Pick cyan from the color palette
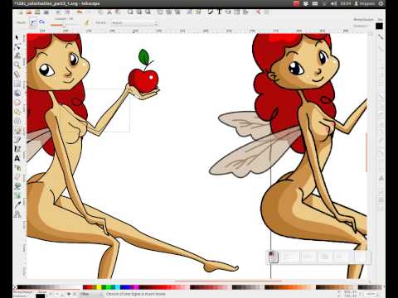Image resolution: width=398 pixels, height=298 pixels. pyautogui.click(x=117, y=287)
